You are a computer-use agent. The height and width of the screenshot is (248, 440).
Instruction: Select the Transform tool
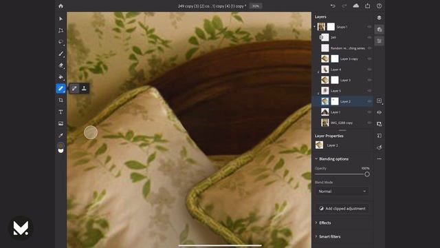[x=61, y=30]
